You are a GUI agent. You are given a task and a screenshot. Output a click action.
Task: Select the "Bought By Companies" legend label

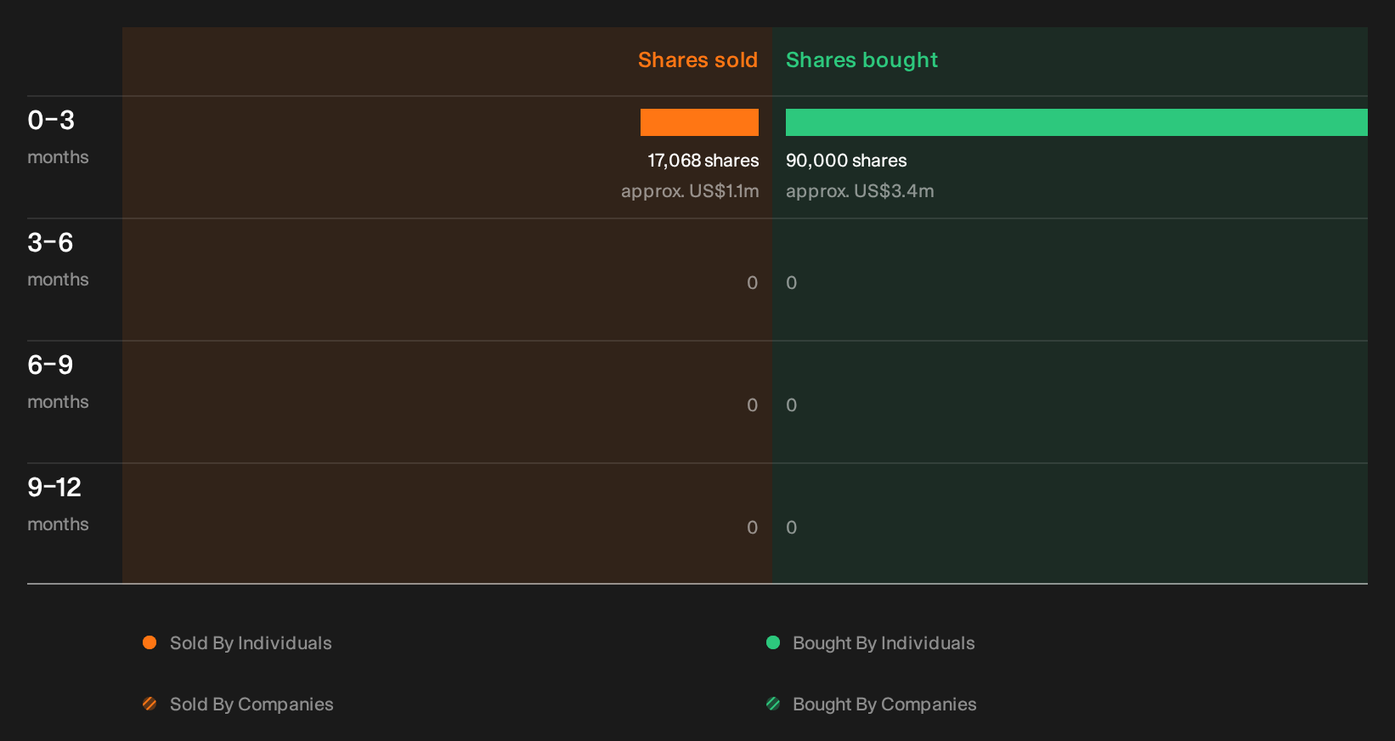coord(884,704)
